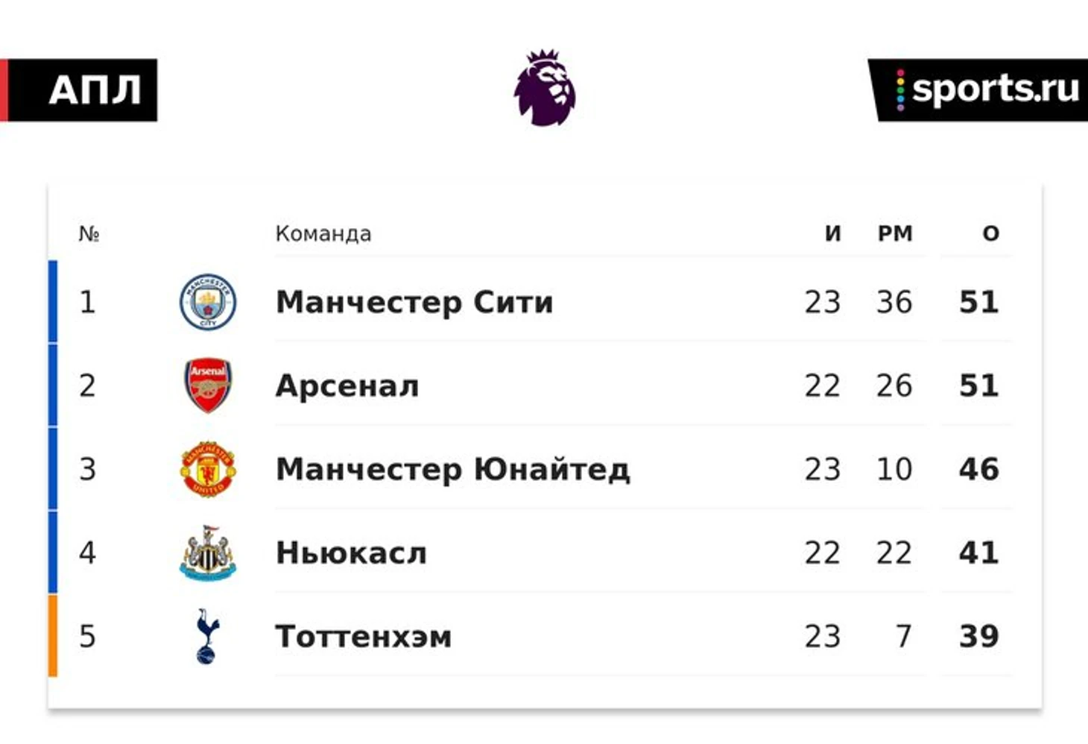Open the sports.ru logo badge
Viewport: 1088px width, 744px height.
(x=978, y=89)
